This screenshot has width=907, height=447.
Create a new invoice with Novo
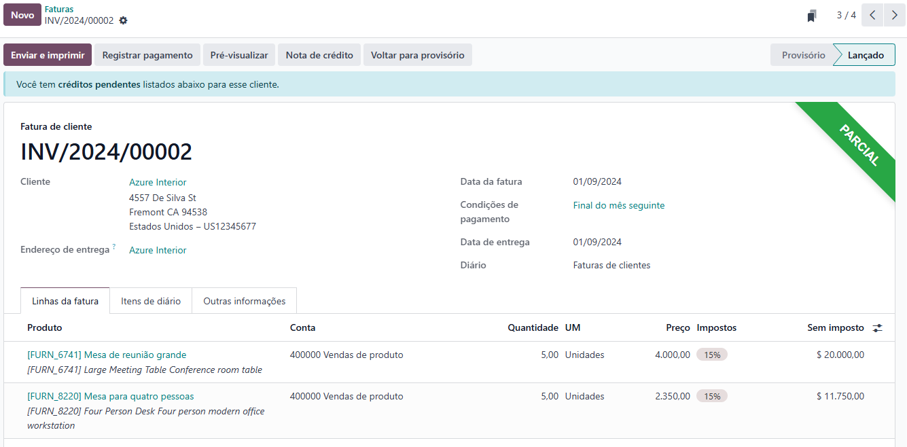click(x=22, y=15)
